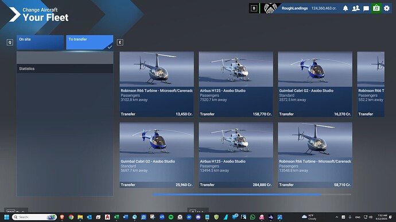Click the E key prompt icon
This screenshot has width=396, height=222.
tap(120, 42)
